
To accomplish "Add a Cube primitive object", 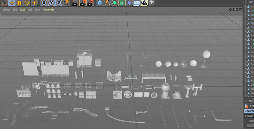I will point(100,3).
